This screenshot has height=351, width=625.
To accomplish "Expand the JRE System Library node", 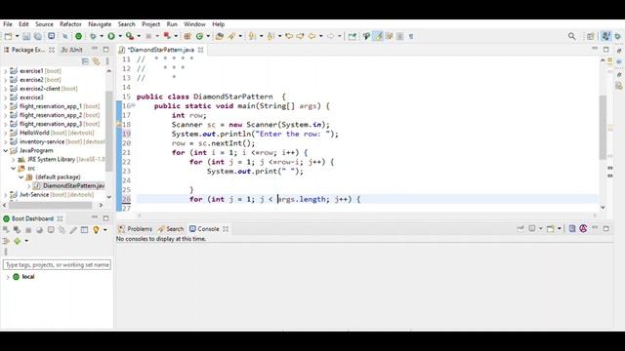I will (x=14, y=160).
